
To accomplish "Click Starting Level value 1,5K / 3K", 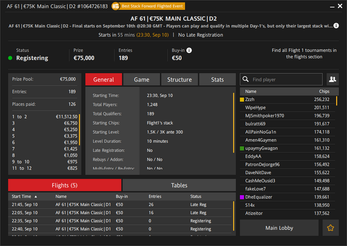I will pyautogui.click(x=165, y=132).
